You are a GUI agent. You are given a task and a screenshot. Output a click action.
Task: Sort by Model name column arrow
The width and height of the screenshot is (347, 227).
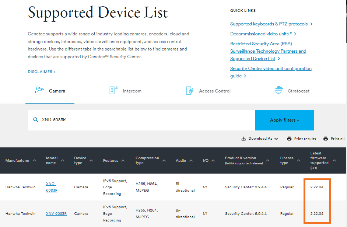point(63,160)
